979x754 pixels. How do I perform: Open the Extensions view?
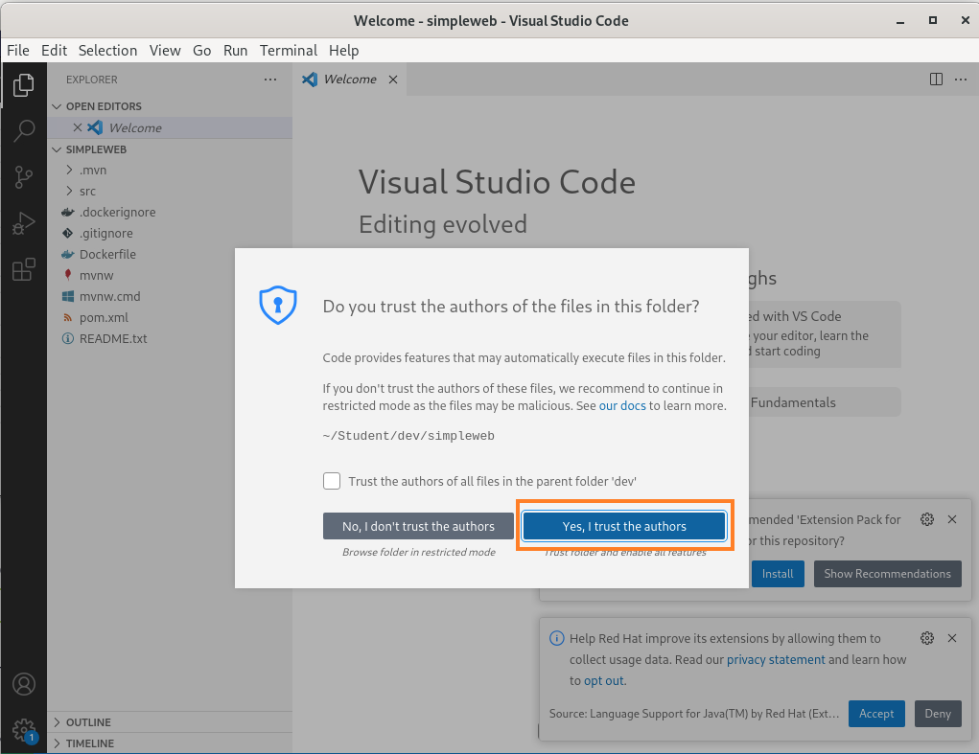coord(23,270)
